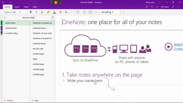Go back with the title bar back arrow
The width and height of the screenshot is (183, 103).
coord(3,2)
